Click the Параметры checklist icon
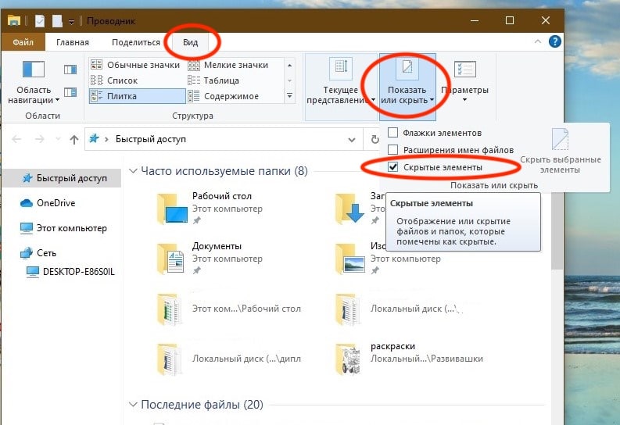 465,69
